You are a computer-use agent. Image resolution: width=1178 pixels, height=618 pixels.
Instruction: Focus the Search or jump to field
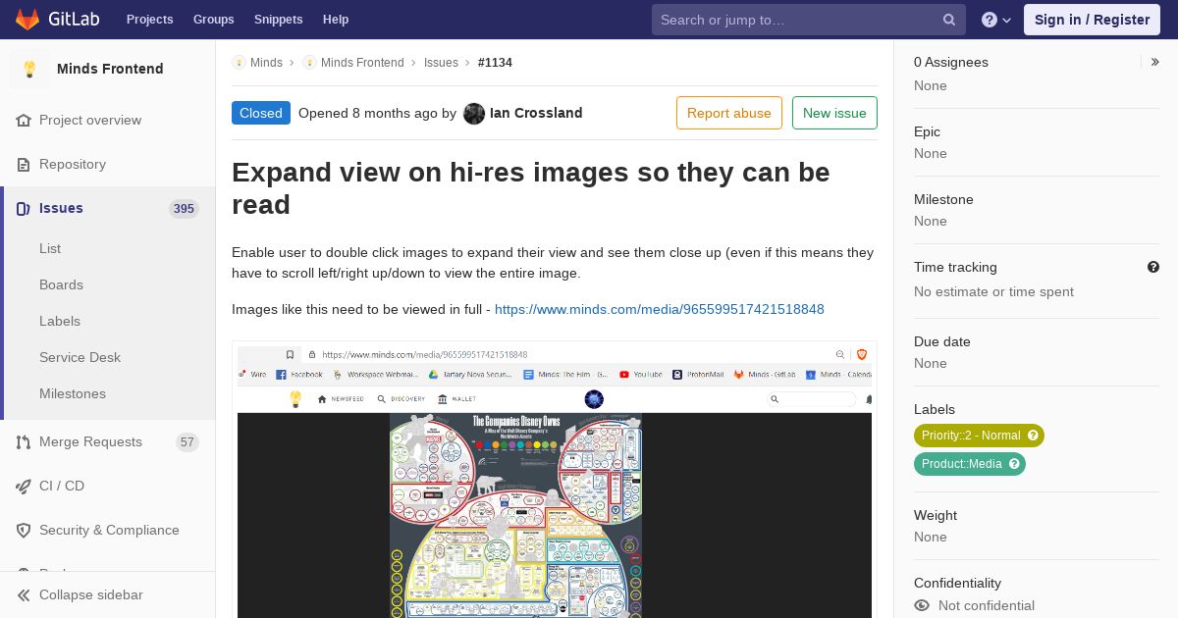809,20
